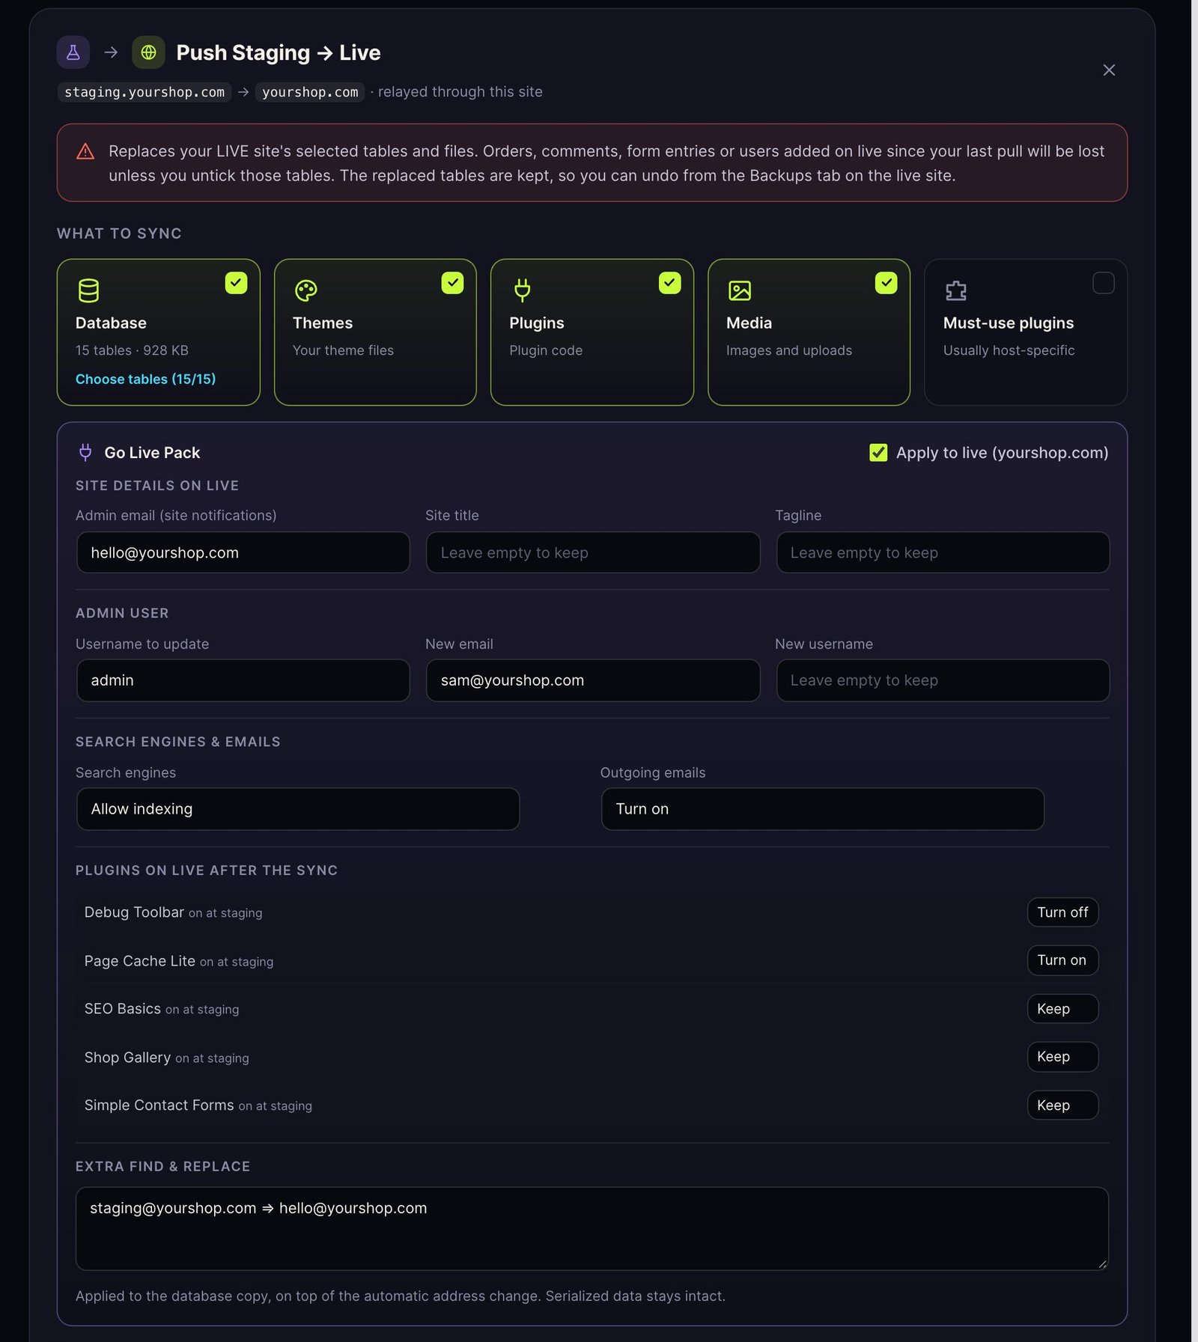This screenshot has height=1342, width=1198.
Task: Click the textarea resize handle corner
Action: click(1102, 1264)
